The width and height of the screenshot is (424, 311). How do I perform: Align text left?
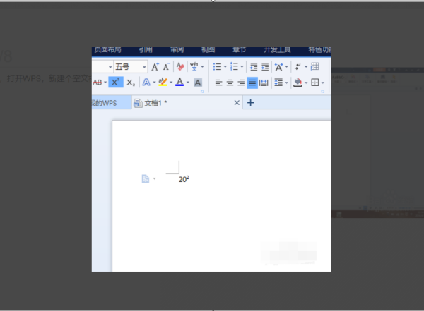218,83
